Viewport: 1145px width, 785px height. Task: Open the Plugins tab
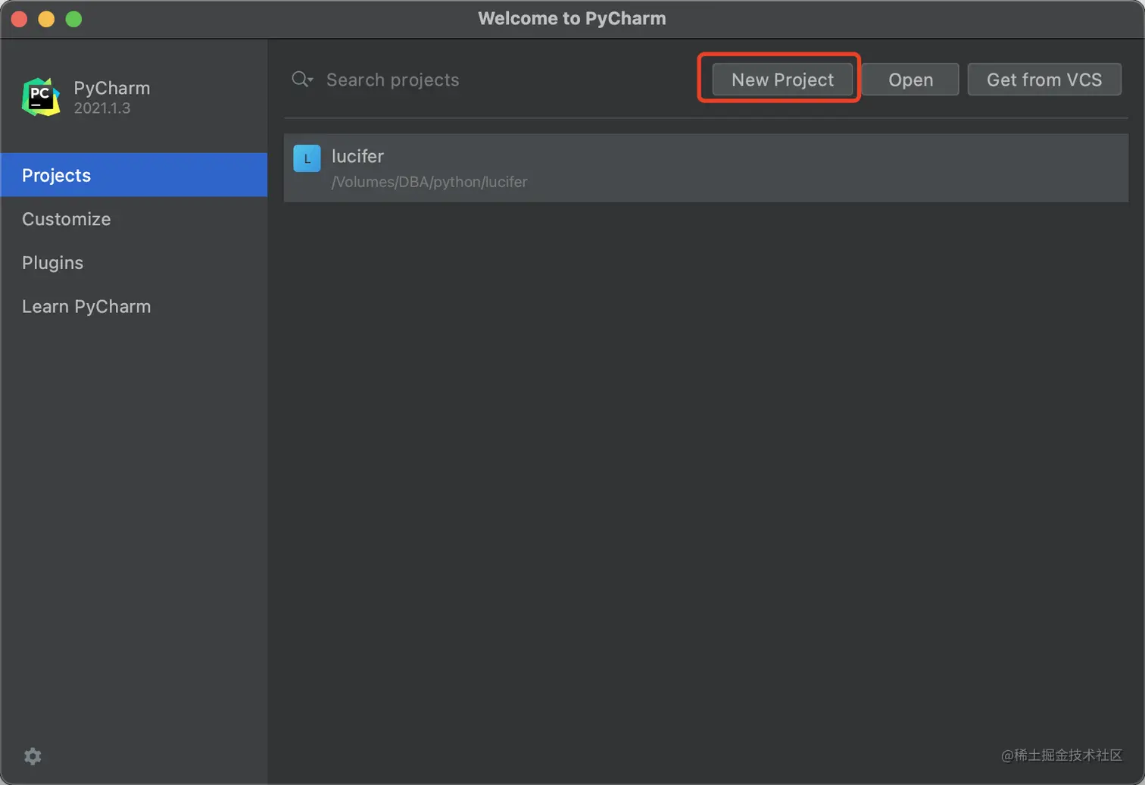pos(134,263)
